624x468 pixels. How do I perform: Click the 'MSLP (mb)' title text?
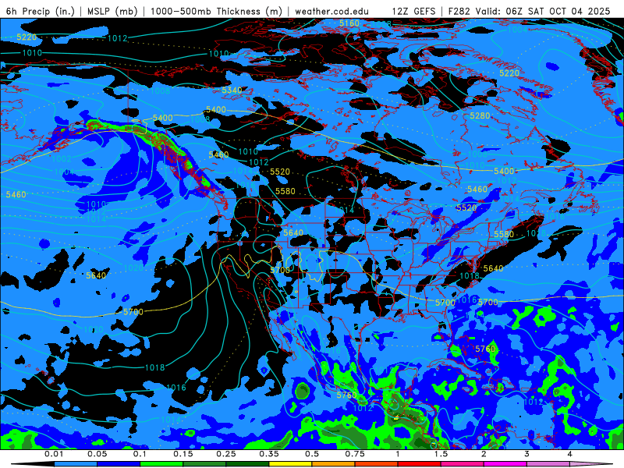112,11
